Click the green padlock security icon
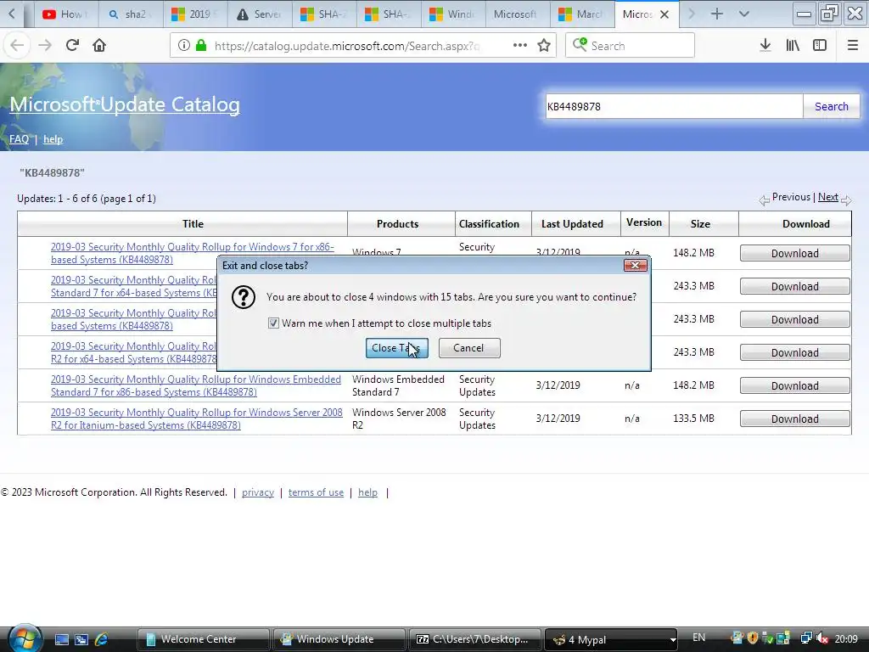The image size is (869, 652). [x=201, y=46]
